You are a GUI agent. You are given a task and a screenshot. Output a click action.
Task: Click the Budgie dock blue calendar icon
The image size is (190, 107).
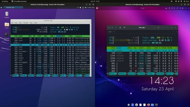pyautogui.click(x=133, y=105)
